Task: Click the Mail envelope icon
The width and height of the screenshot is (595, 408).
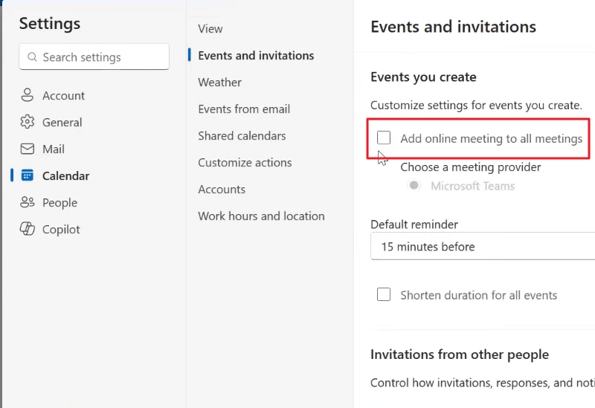Action: coord(27,149)
